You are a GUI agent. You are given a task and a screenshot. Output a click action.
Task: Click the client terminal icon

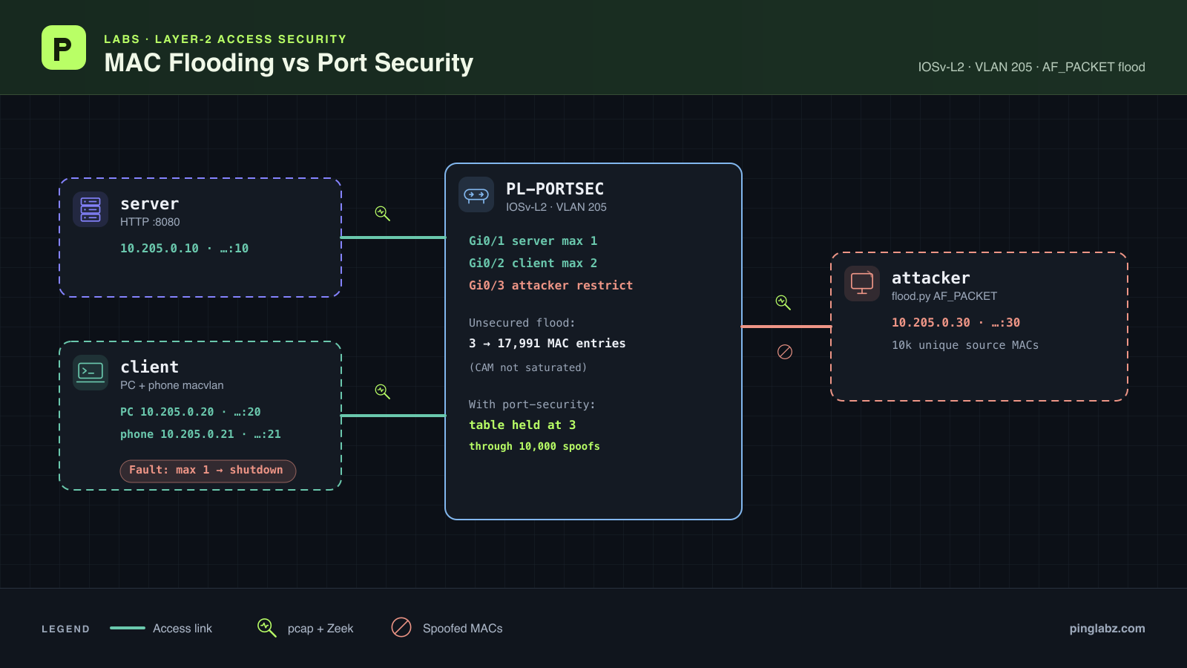(x=91, y=373)
